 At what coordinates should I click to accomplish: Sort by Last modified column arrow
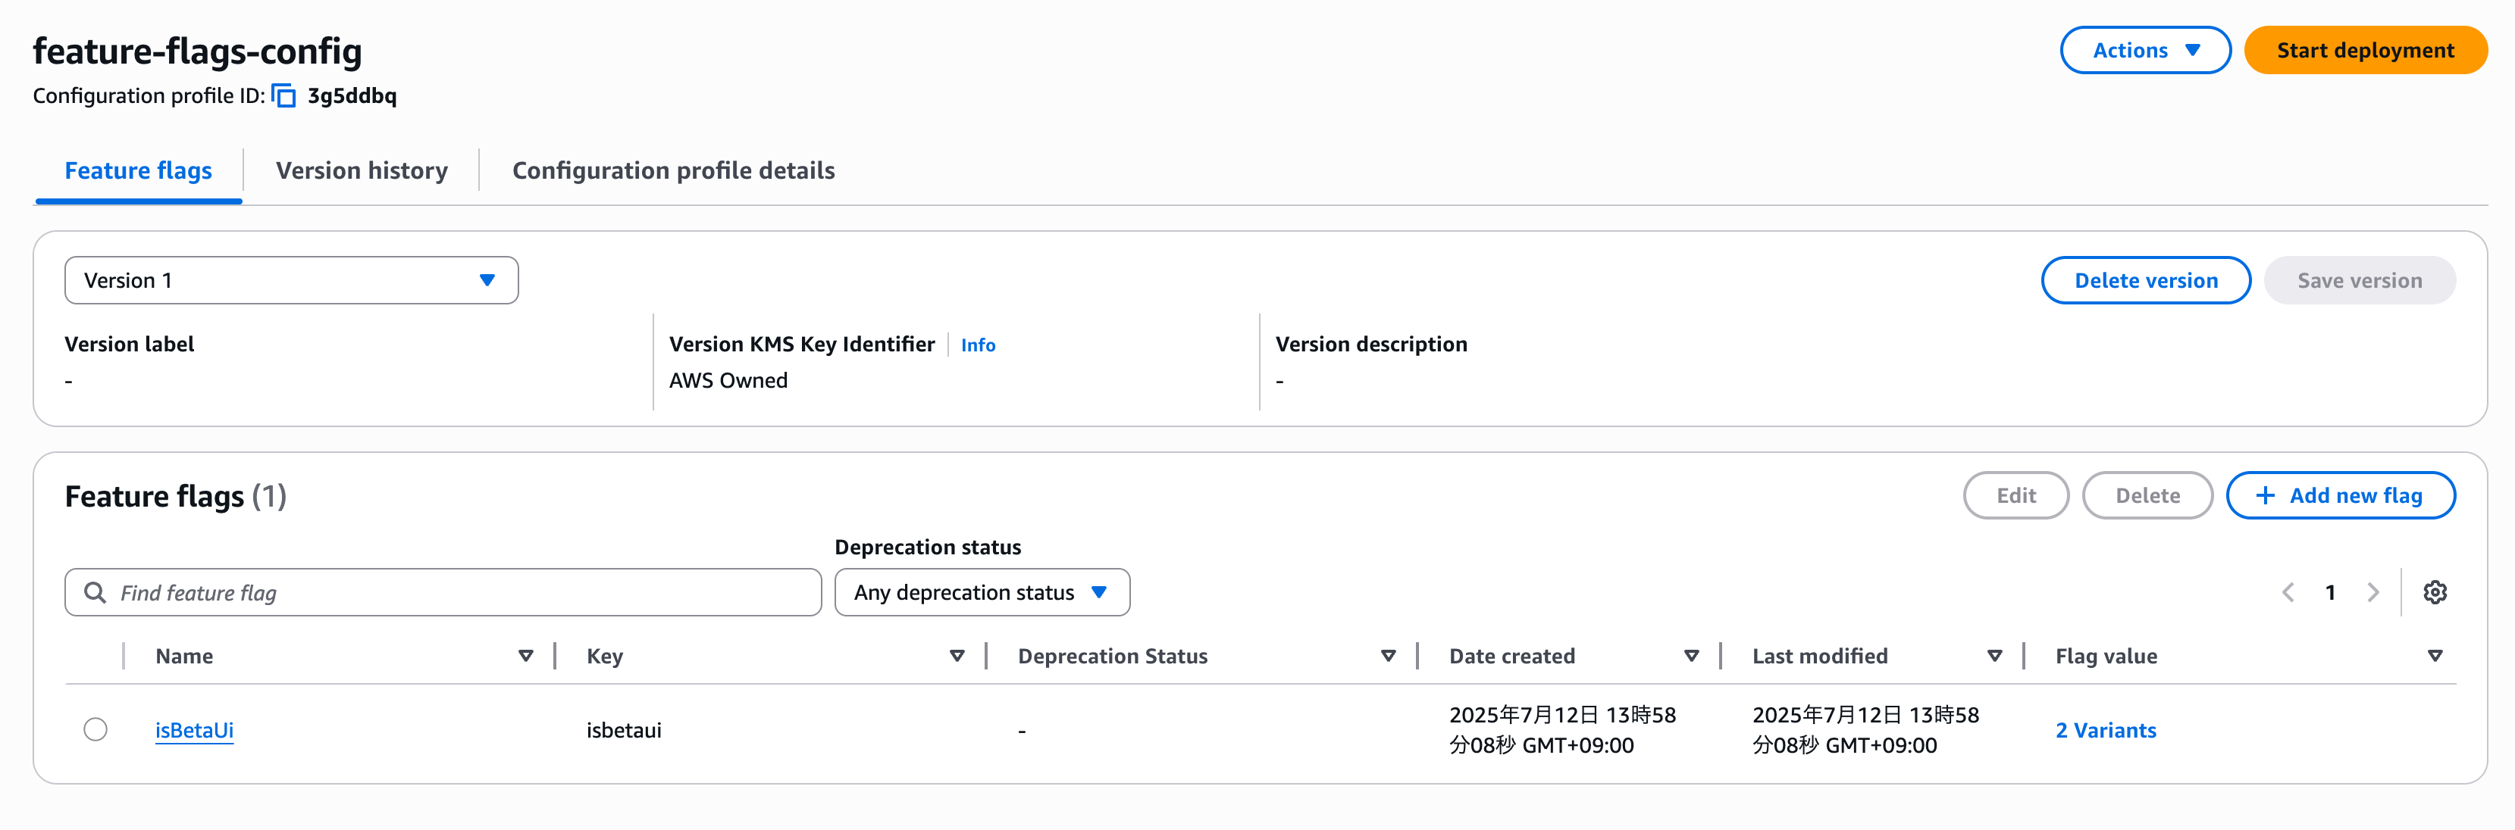(1994, 657)
